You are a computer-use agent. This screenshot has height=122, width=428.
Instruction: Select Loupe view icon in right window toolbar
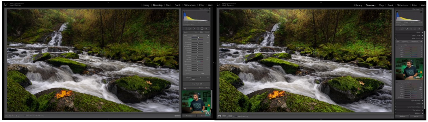219,116
